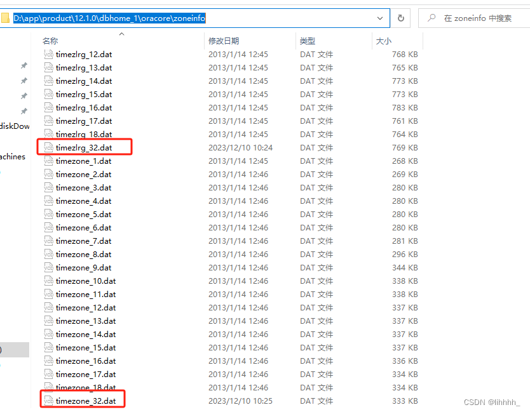Screen dimensions: 530x412
Task: Select the file name timezlrg_14.dat
Action: point(84,81)
